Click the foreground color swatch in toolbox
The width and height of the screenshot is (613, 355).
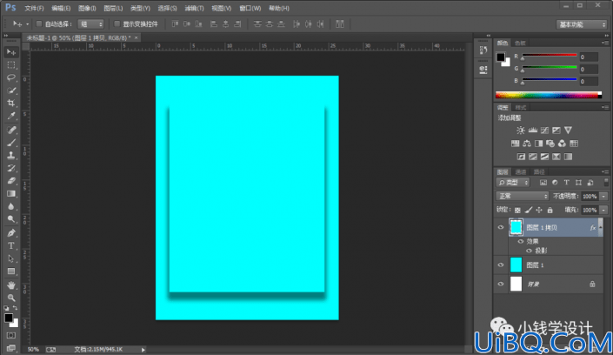[8, 318]
